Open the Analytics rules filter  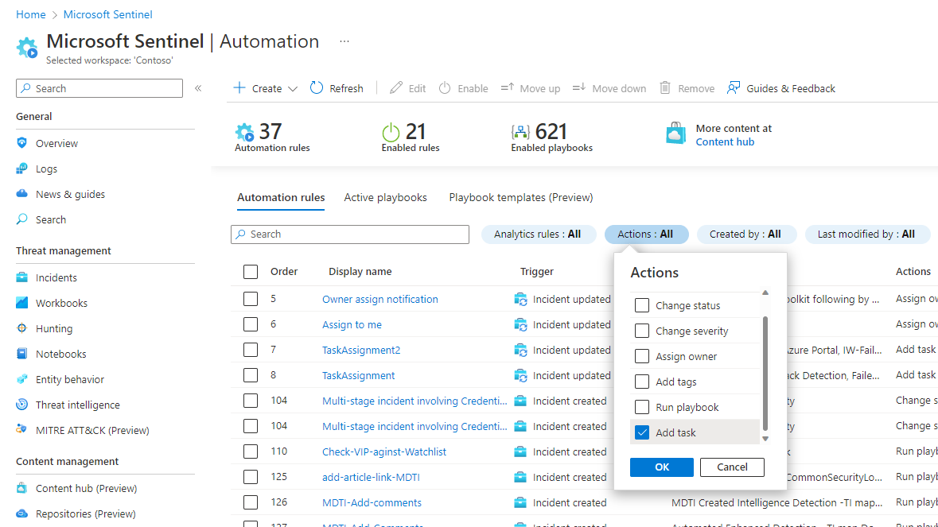(539, 234)
